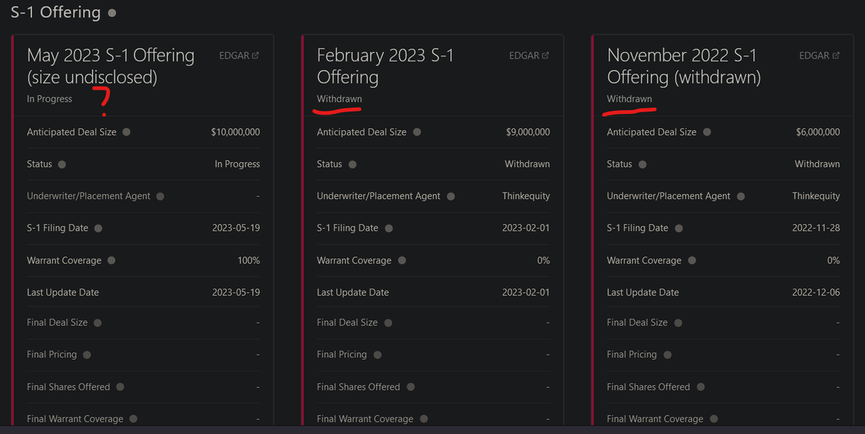Click the S-1 Offering section heading
The width and height of the screenshot is (865, 434).
click(56, 12)
